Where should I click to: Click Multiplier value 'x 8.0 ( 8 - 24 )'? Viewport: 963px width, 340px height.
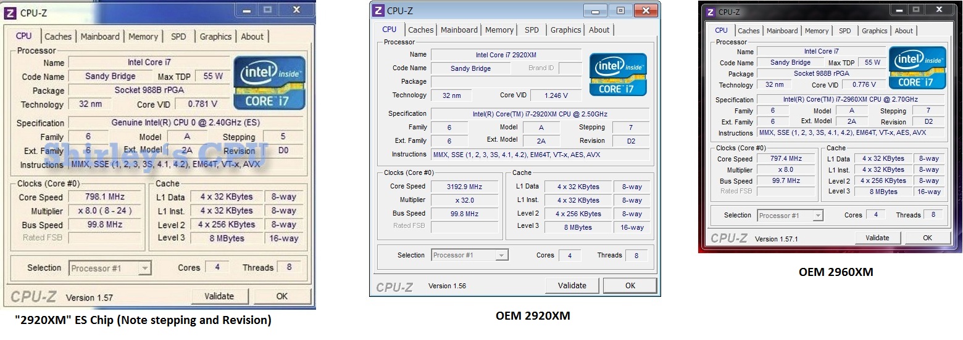(x=105, y=211)
